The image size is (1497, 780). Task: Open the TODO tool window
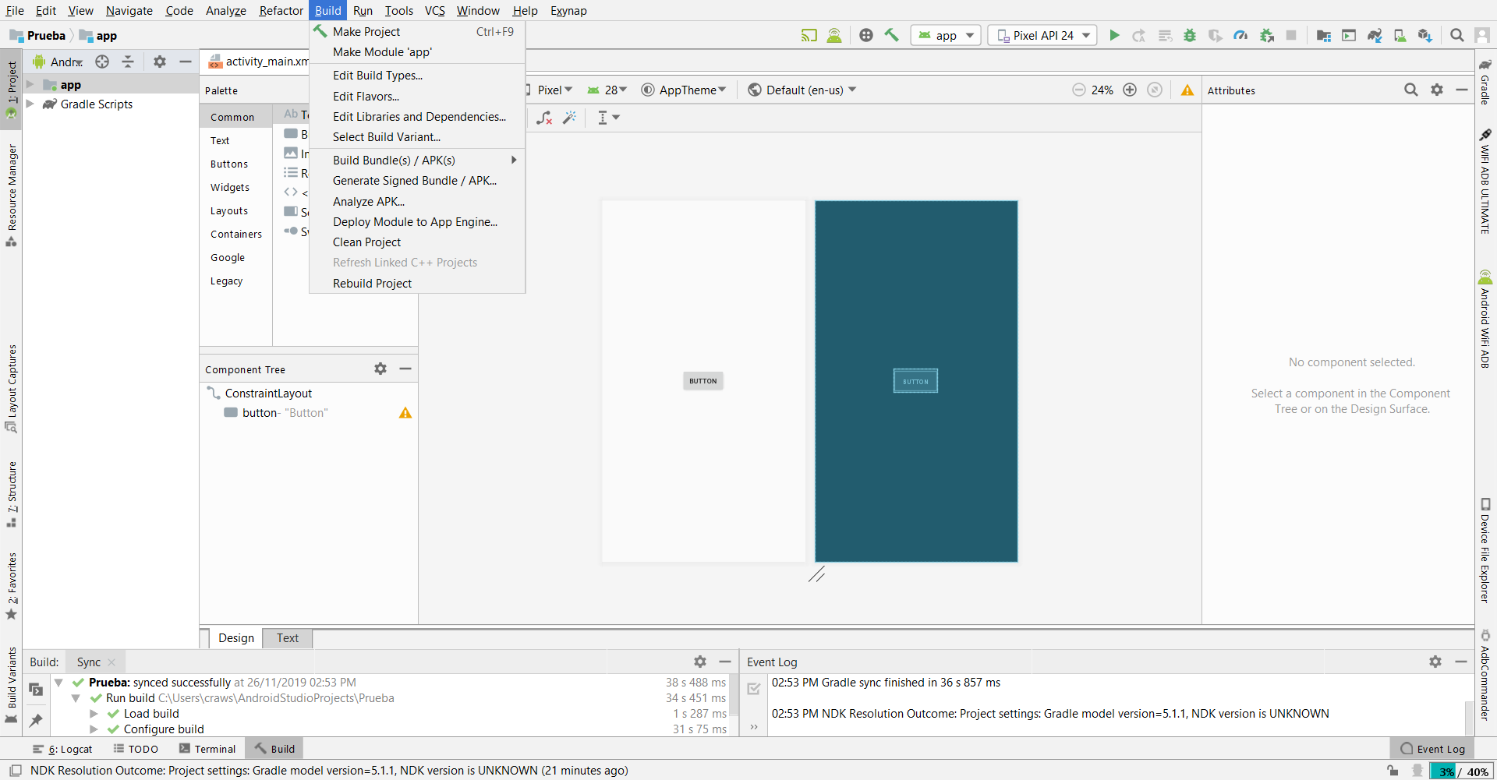(x=136, y=749)
